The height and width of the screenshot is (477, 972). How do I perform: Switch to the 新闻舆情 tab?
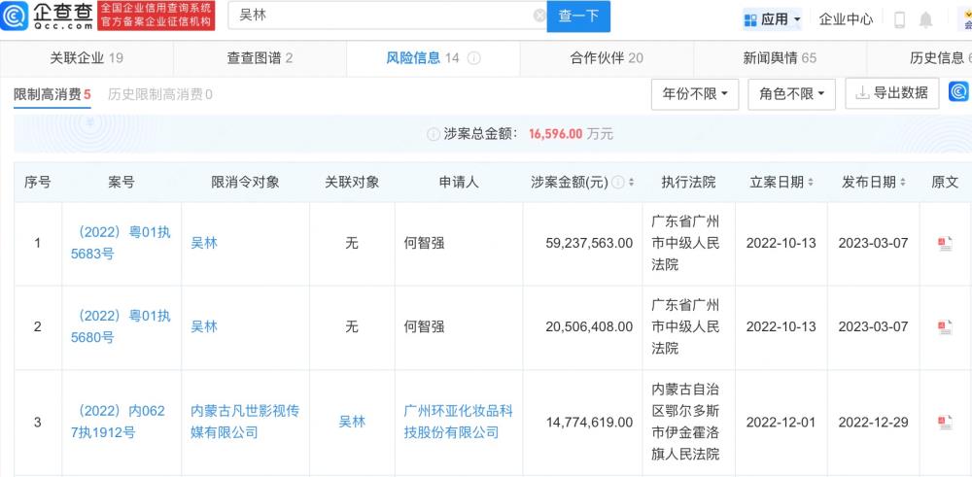click(780, 58)
